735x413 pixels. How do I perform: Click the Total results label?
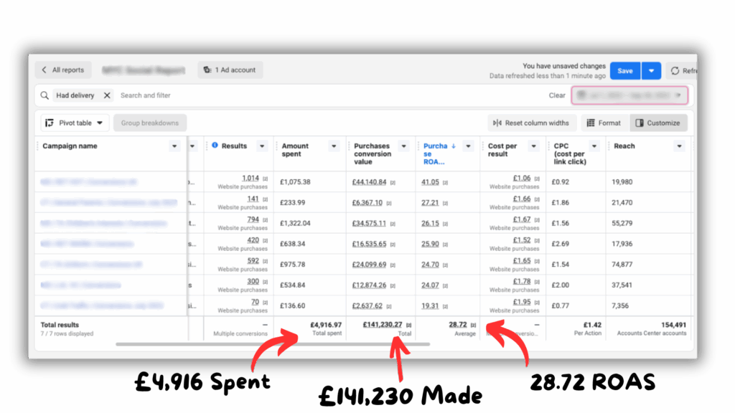[x=60, y=325]
